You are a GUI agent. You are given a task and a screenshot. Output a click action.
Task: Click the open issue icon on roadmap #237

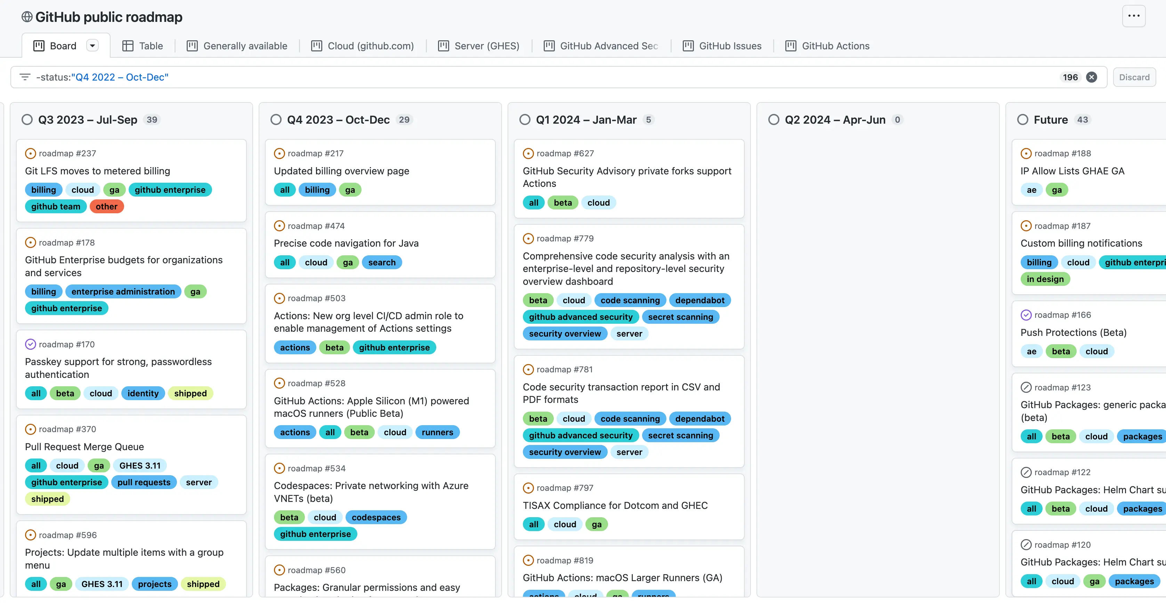click(x=30, y=153)
